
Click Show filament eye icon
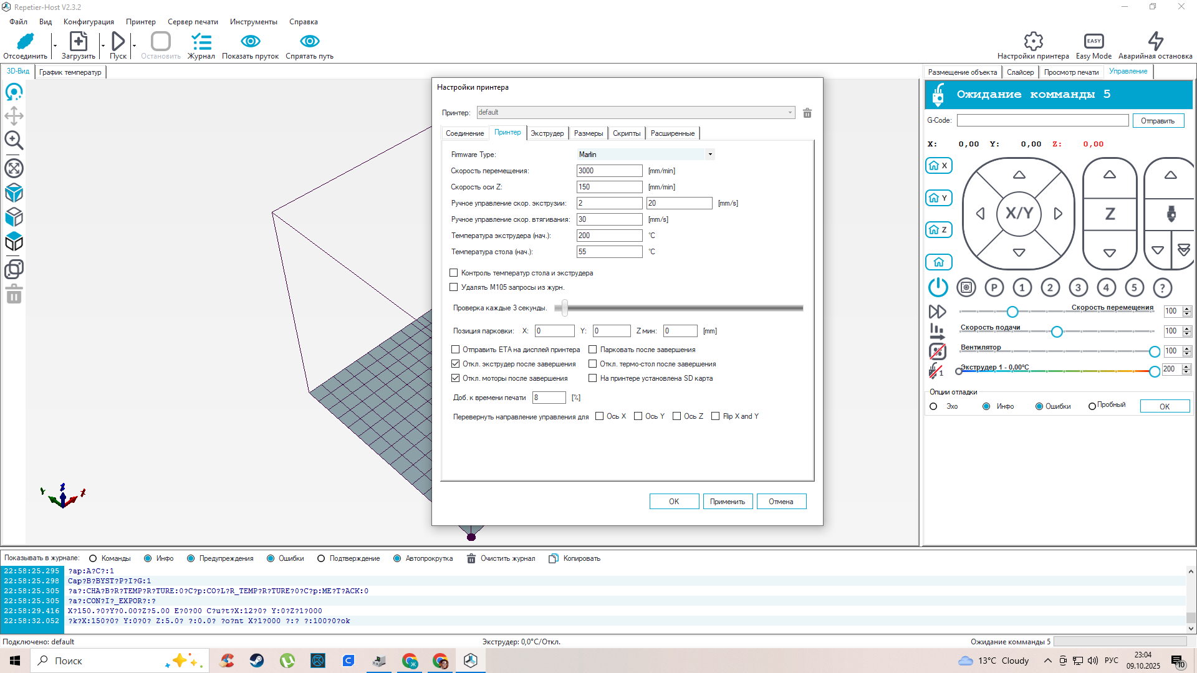point(250,41)
